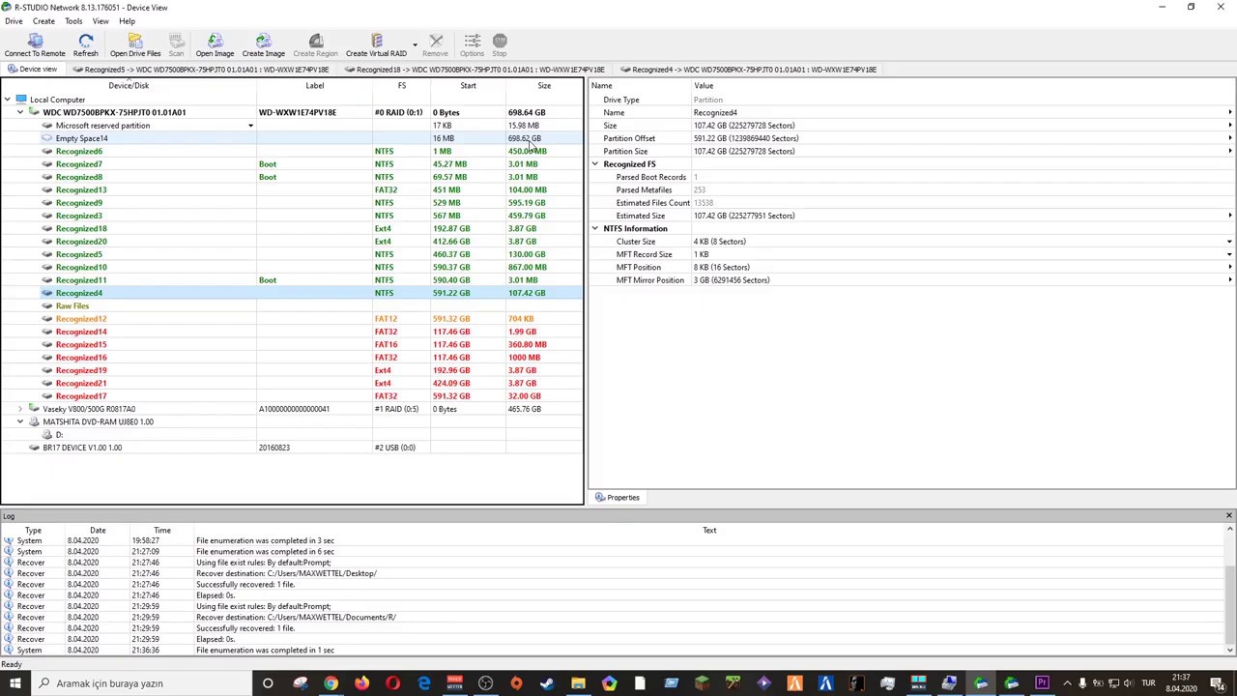This screenshot has width=1237, height=696.
Task: Click Partition Offset value field
Action: [x=961, y=138]
